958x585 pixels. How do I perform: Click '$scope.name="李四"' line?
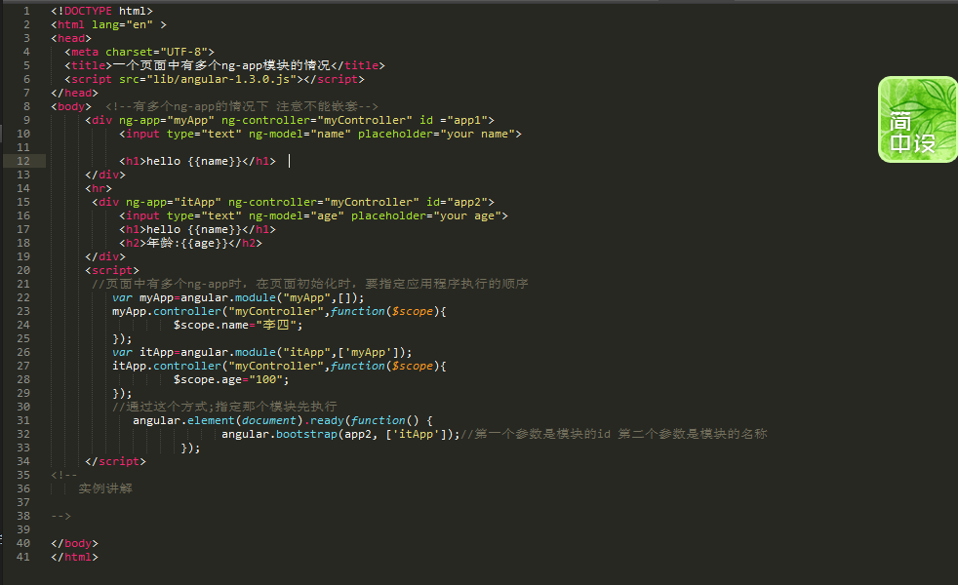pos(238,325)
